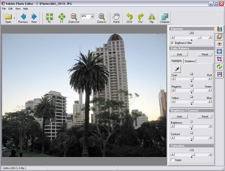Shift Yellow-Blue slider toward Yellow with arrow
Screen dimensions: 225x171
pyautogui.click(x=173, y=101)
